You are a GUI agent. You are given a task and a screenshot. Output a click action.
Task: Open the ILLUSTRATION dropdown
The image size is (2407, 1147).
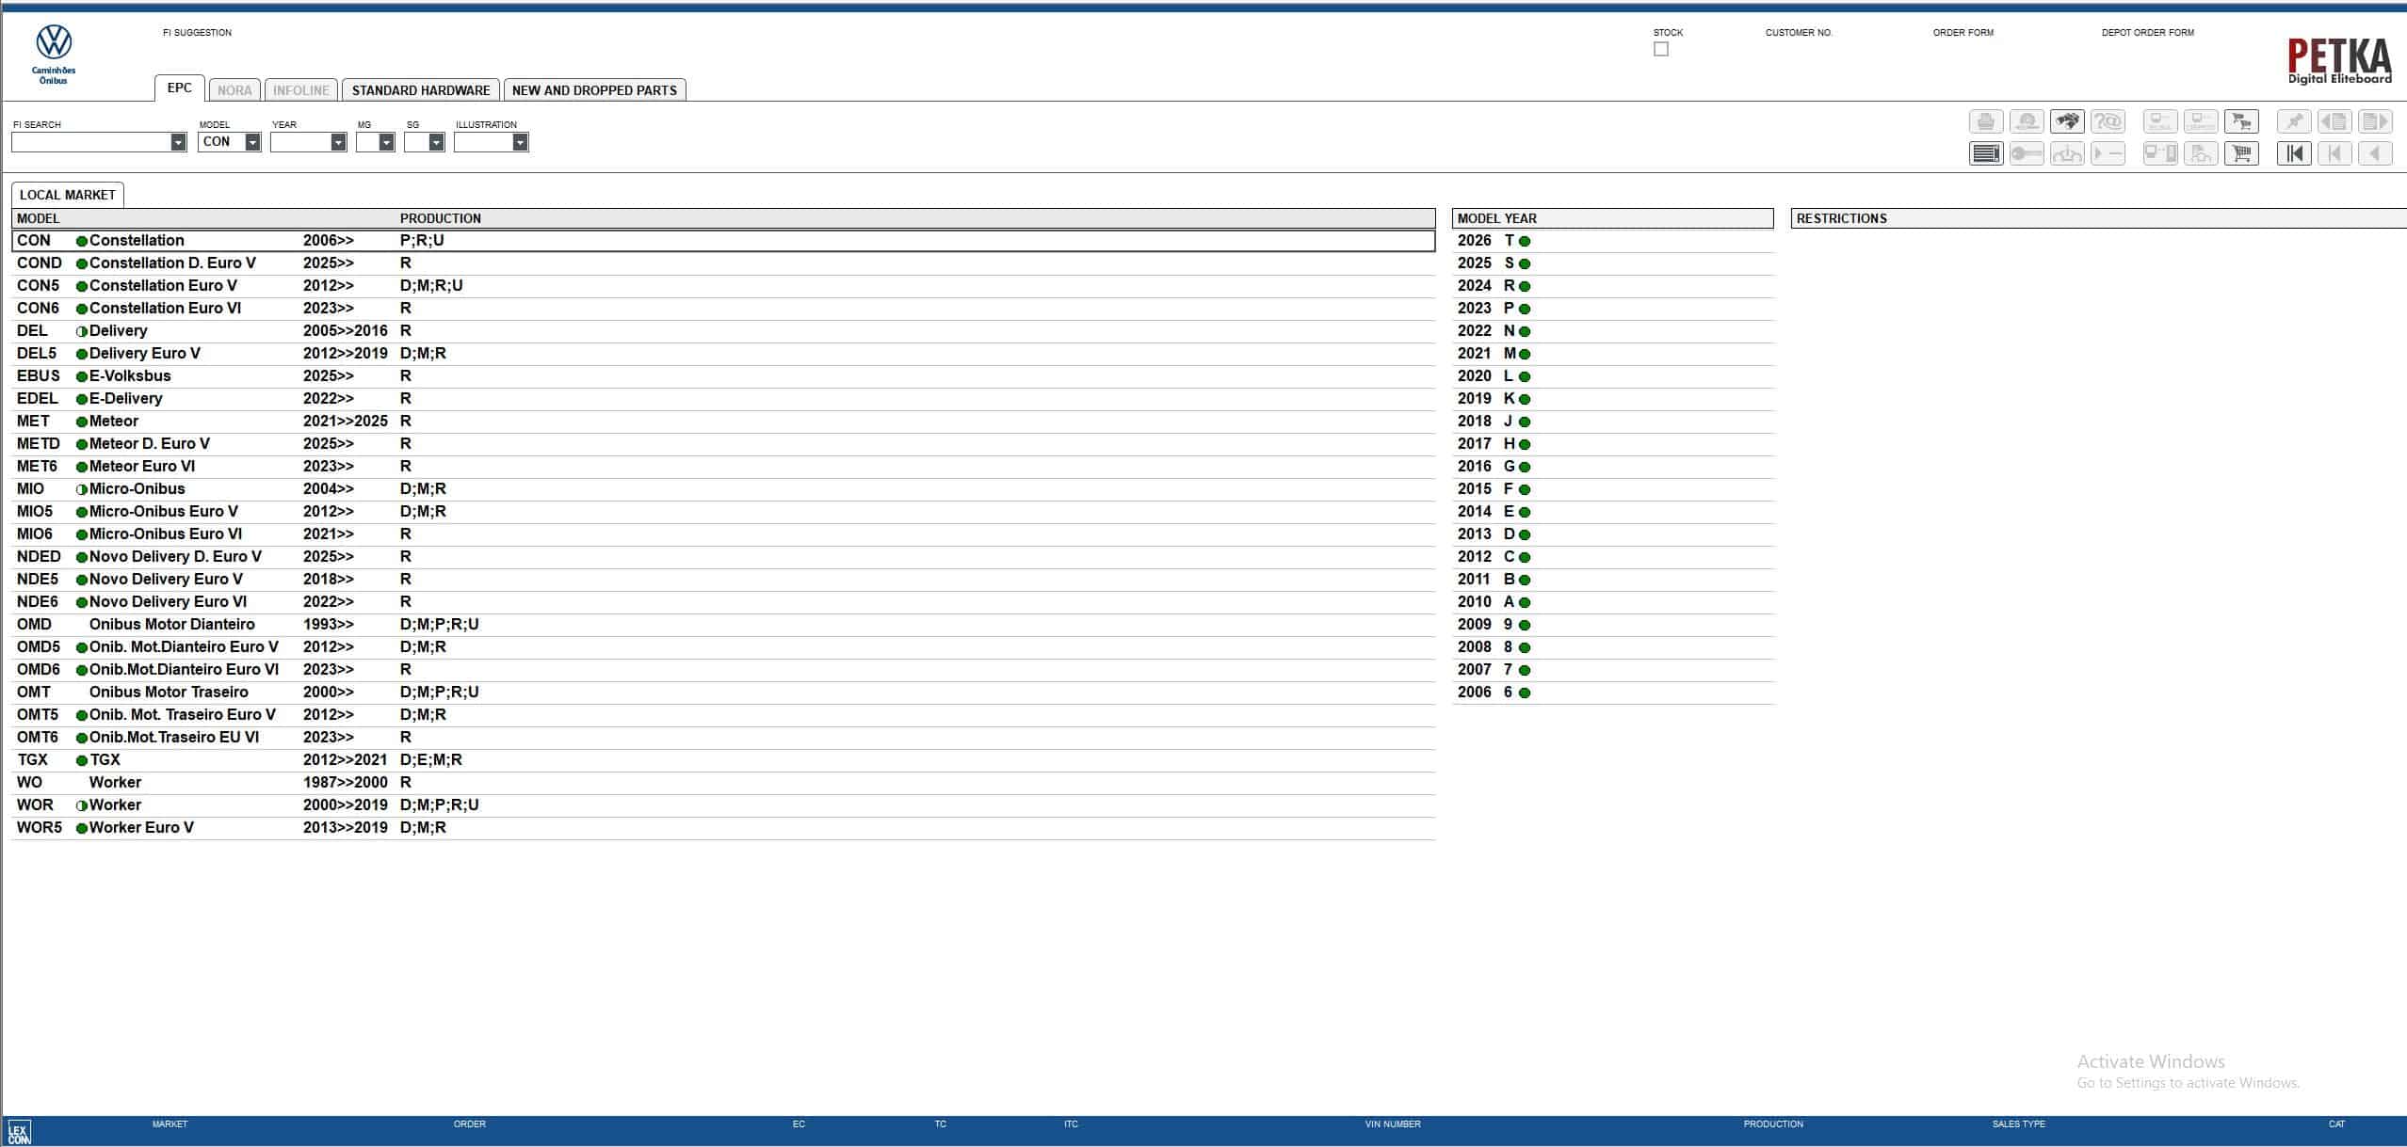(x=519, y=142)
